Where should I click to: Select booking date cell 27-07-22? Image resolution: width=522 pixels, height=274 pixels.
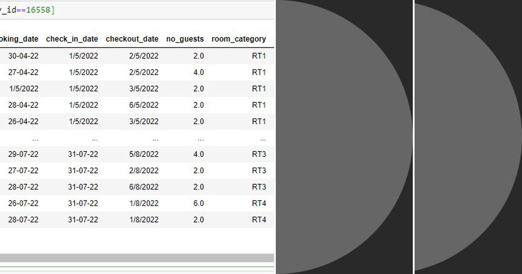tap(23, 170)
